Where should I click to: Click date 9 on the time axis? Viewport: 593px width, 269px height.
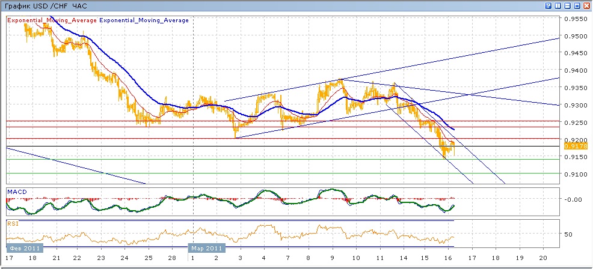[x=333, y=258]
